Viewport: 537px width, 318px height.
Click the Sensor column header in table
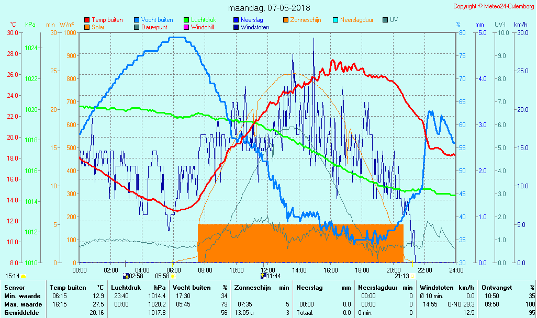click(x=14, y=288)
